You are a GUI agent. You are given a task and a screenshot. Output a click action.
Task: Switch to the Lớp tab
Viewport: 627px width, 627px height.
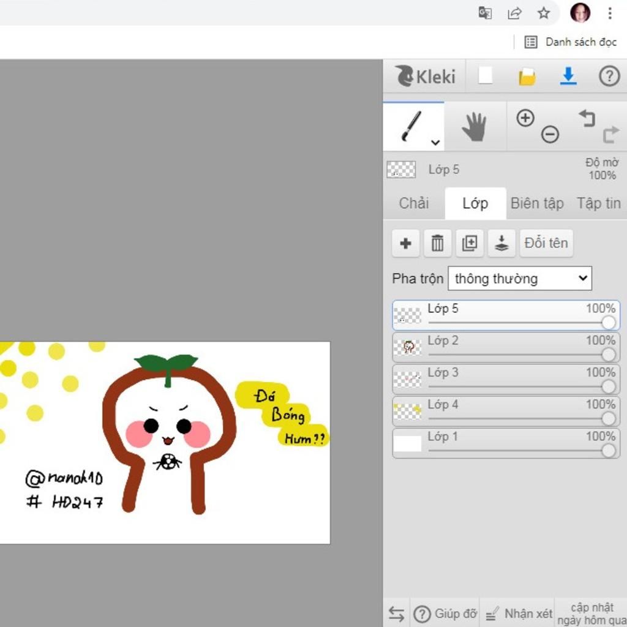pyautogui.click(x=475, y=203)
